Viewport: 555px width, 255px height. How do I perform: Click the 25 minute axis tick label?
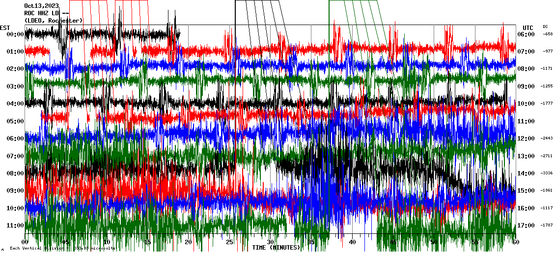click(229, 242)
